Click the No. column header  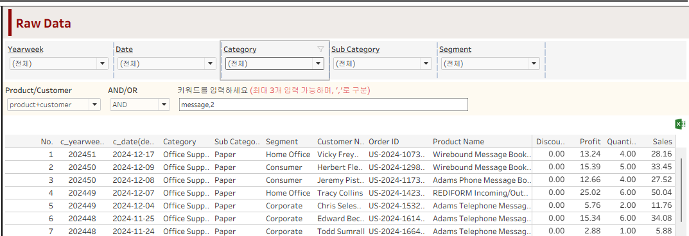[x=47, y=142]
